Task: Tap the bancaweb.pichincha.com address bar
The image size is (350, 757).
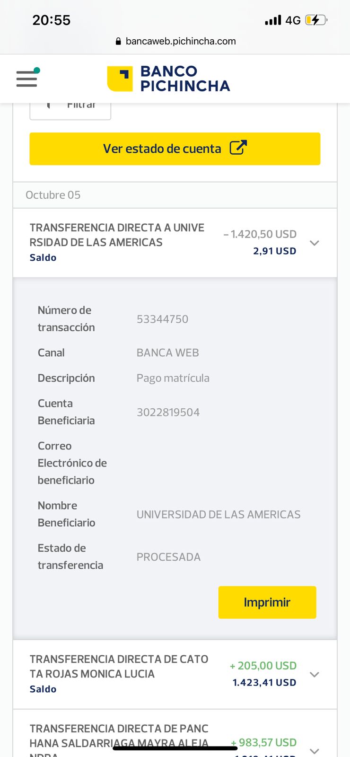Action: click(181, 42)
